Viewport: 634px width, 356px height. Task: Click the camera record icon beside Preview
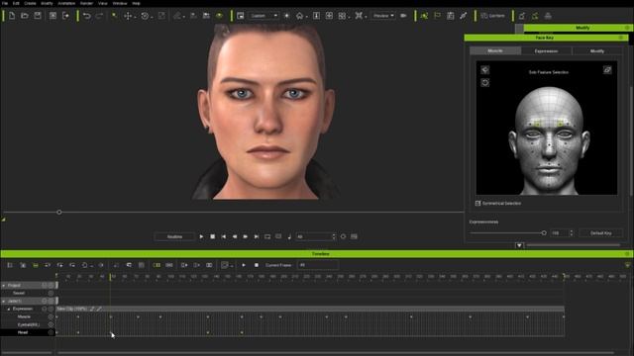pos(403,16)
